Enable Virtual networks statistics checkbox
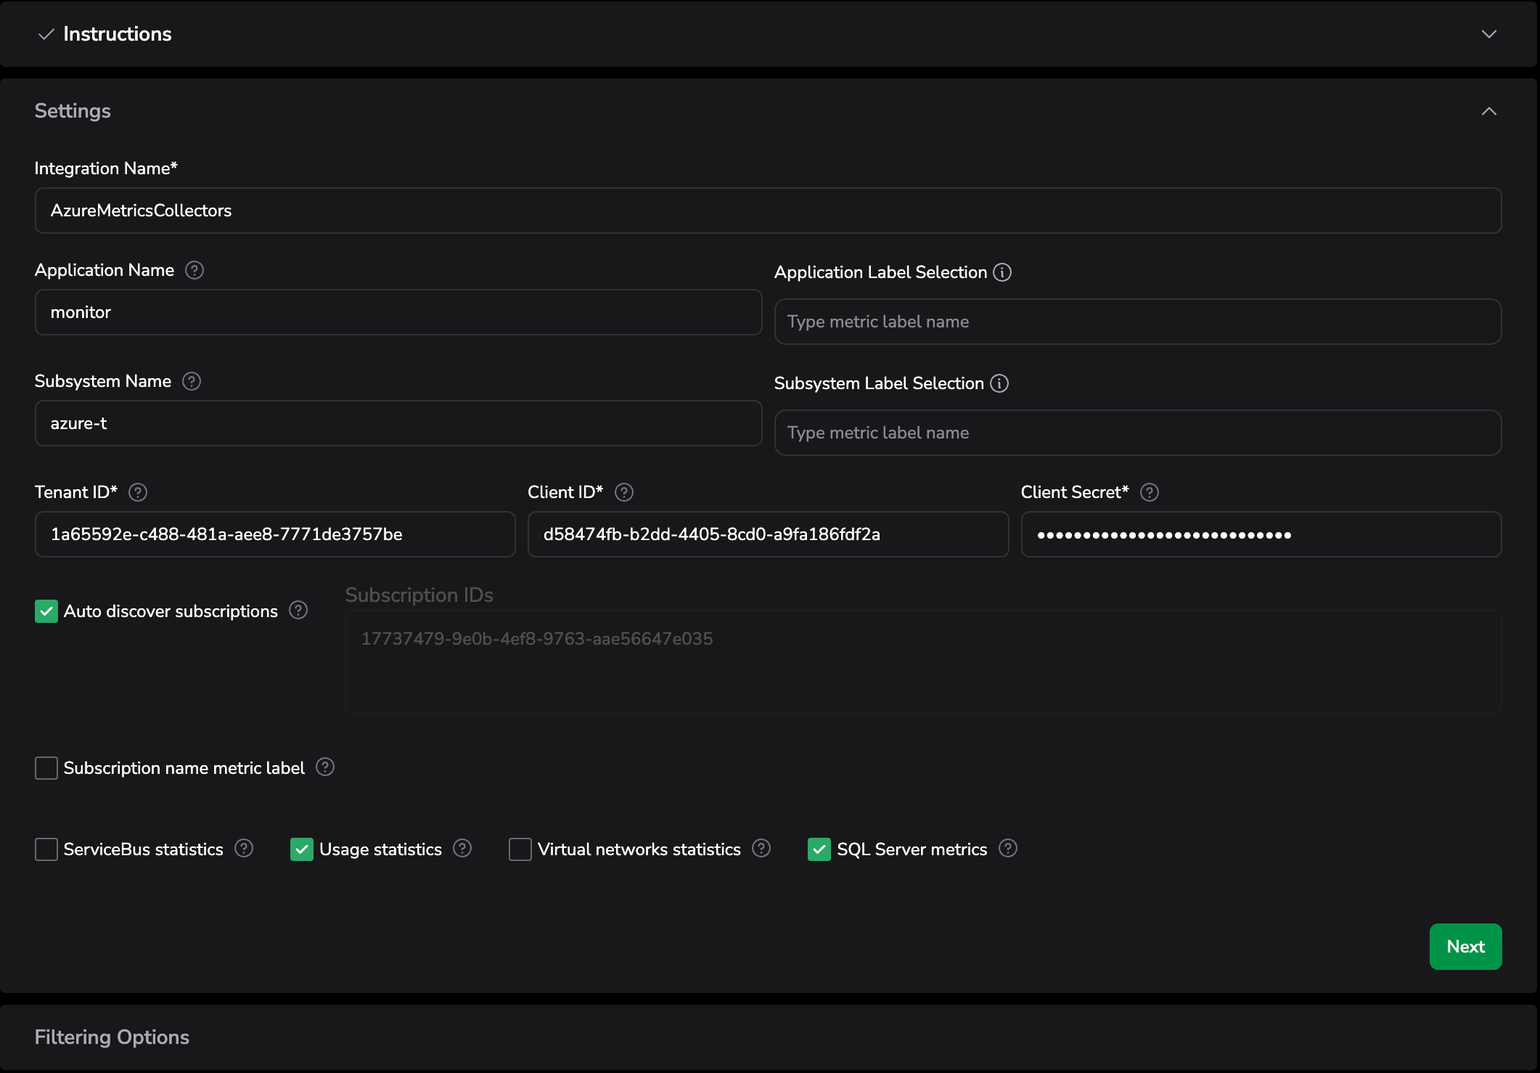The width and height of the screenshot is (1540, 1073). [x=520, y=849]
